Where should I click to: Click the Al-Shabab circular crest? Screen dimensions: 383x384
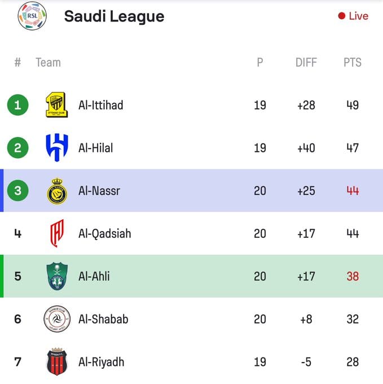point(57,319)
